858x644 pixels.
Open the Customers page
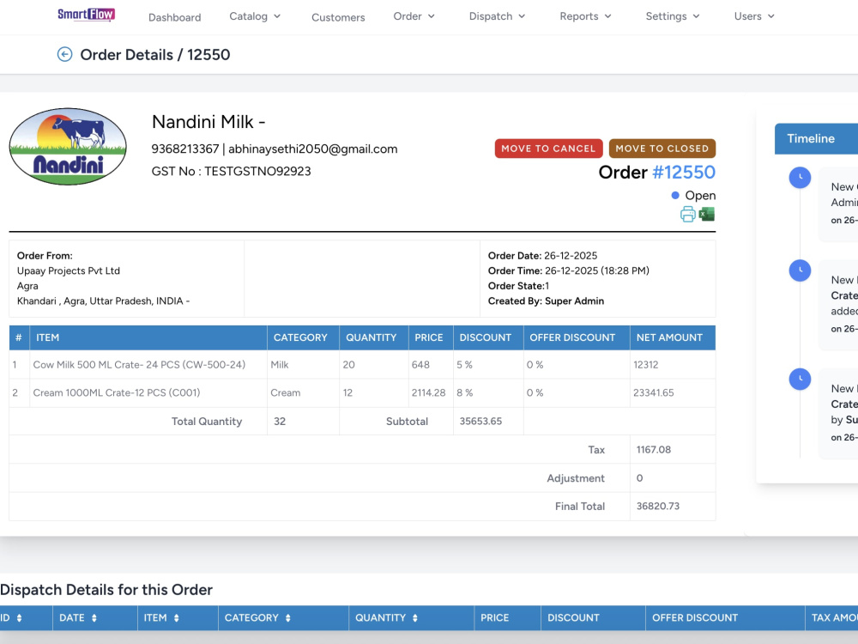click(338, 17)
